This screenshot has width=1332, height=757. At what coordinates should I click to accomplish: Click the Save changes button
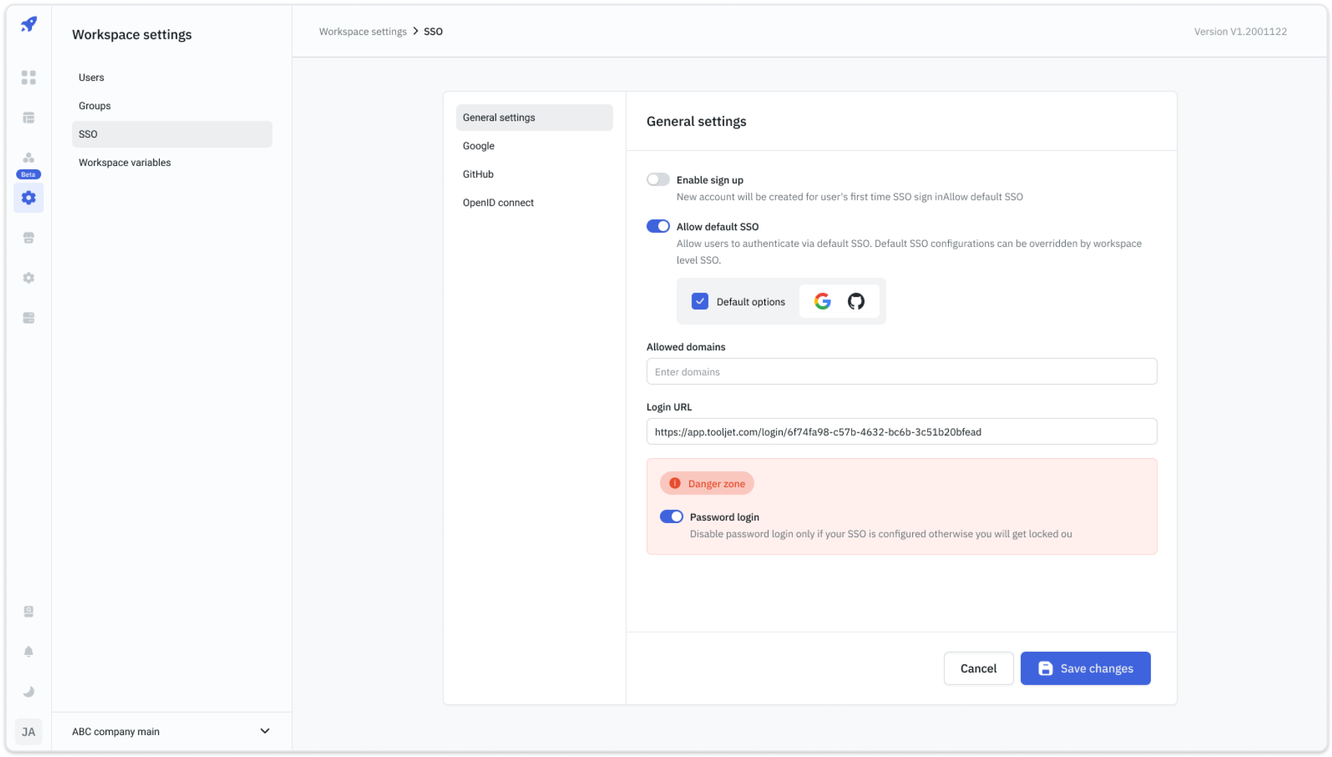coord(1085,668)
